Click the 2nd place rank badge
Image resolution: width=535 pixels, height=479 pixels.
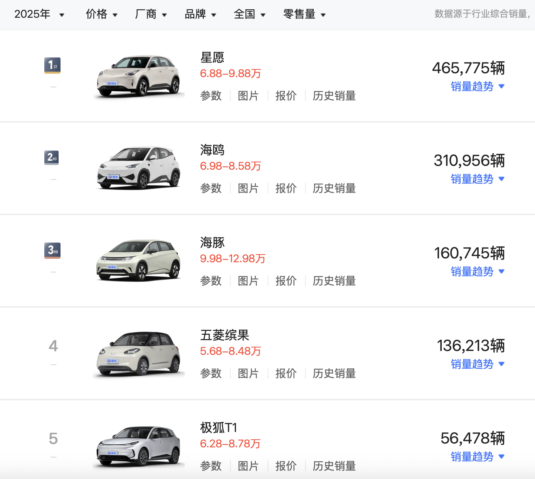pyautogui.click(x=51, y=158)
